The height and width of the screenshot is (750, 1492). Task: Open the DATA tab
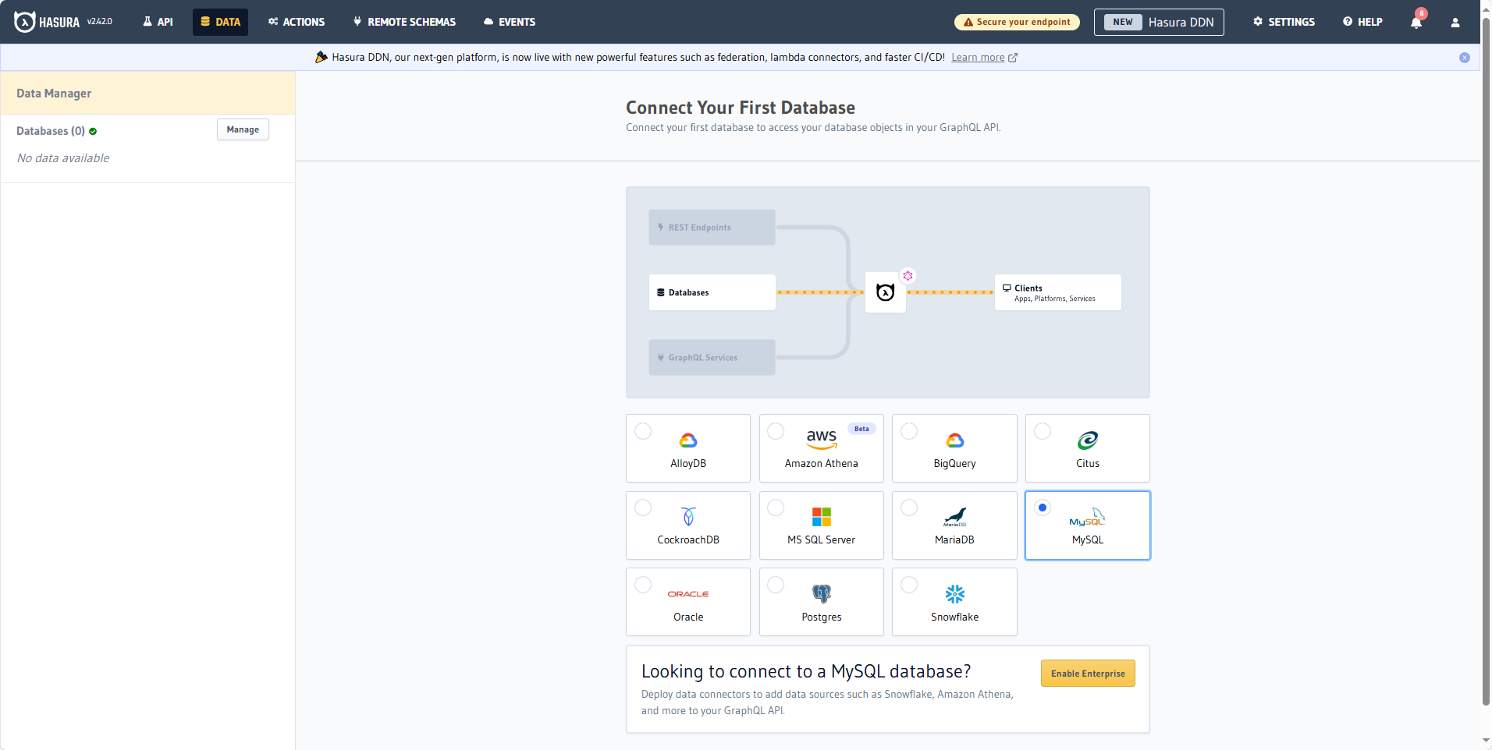point(220,22)
